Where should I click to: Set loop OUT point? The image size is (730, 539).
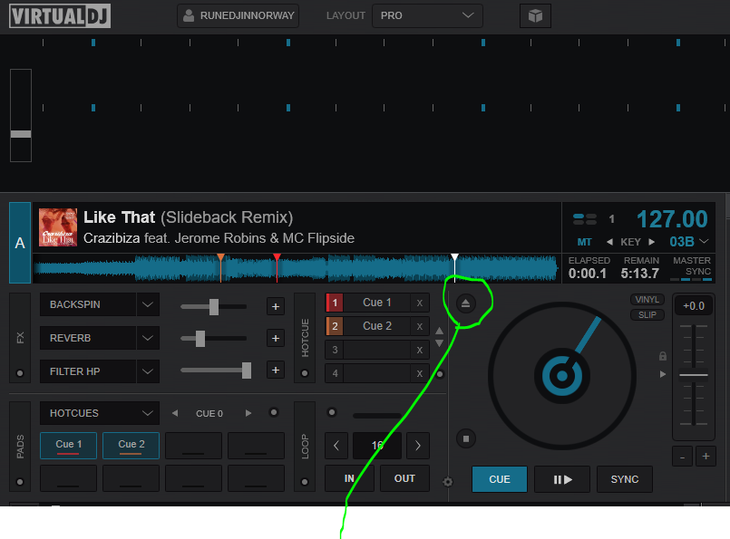pos(404,478)
